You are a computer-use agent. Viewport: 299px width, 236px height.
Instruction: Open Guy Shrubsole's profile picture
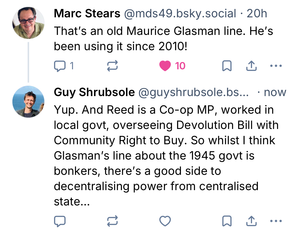[x=28, y=101]
